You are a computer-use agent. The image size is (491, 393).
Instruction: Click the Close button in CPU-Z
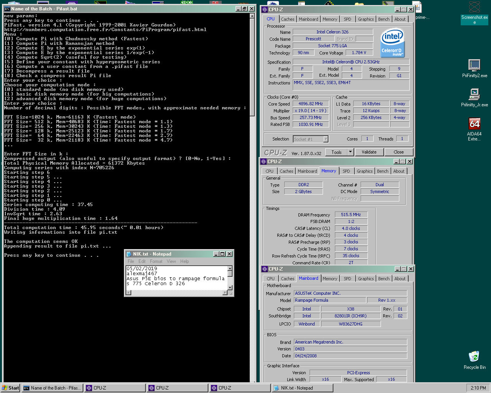point(399,152)
